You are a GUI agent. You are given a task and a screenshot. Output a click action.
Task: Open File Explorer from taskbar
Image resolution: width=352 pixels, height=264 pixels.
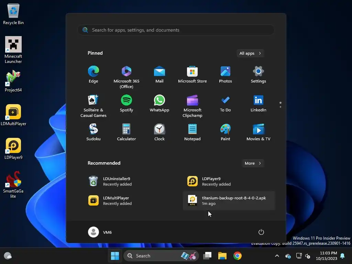click(222, 256)
